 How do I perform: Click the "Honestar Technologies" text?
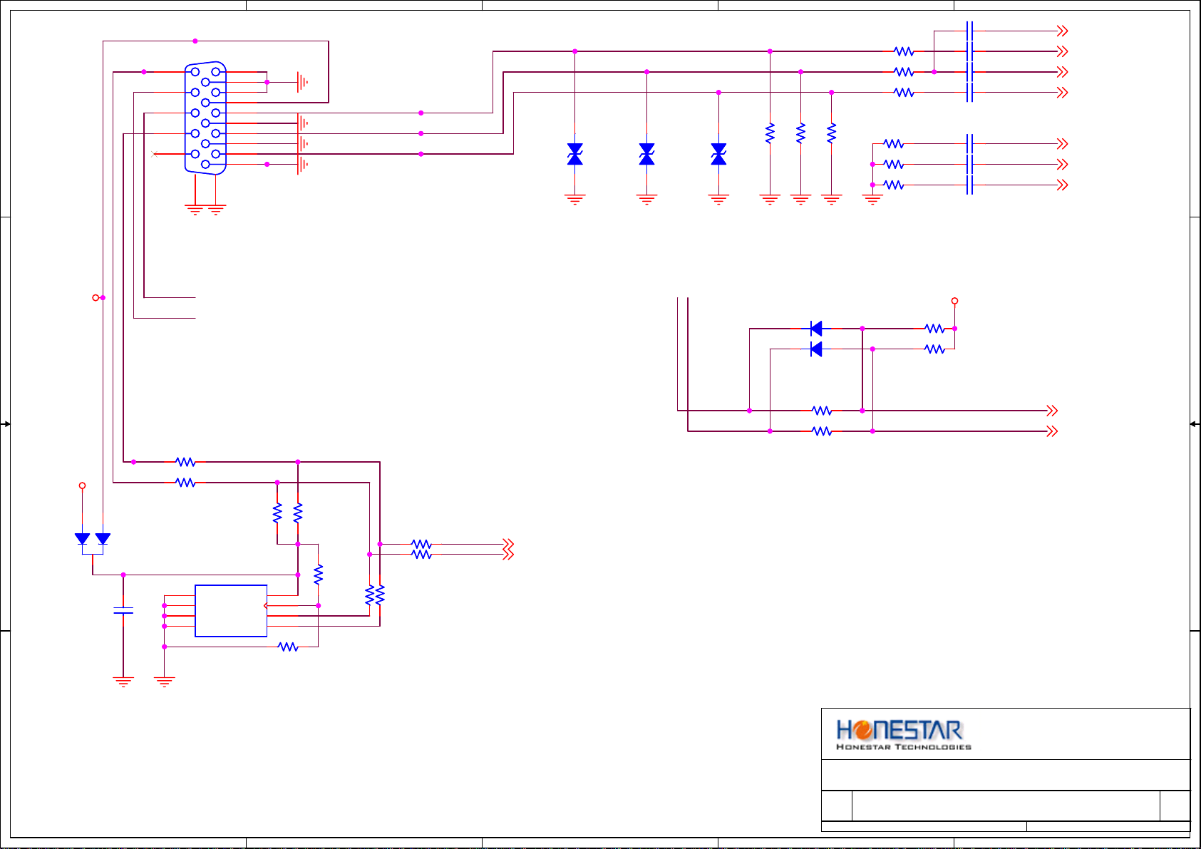pos(903,747)
